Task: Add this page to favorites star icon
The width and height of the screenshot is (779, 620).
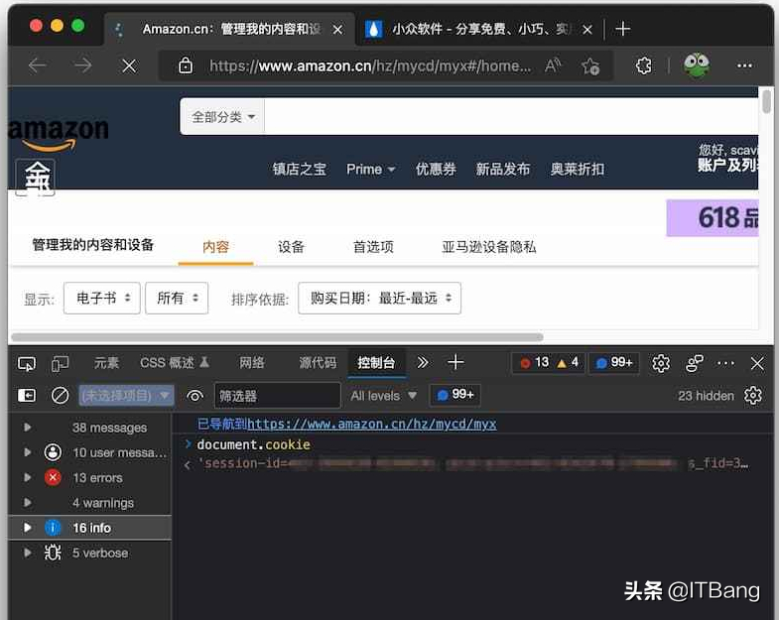Action: pyautogui.click(x=590, y=65)
